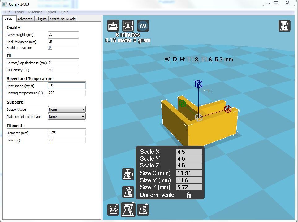Image resolution: width=298 pixels, height=222 pixels.
Task: Select the Rotate tool icon
Action: coord(113,210)
